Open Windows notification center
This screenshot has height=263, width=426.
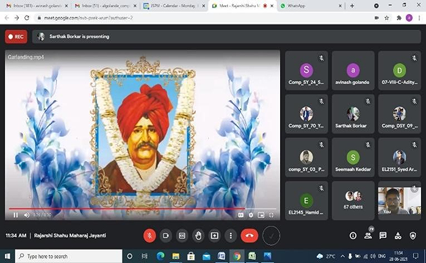coord(416,256)
